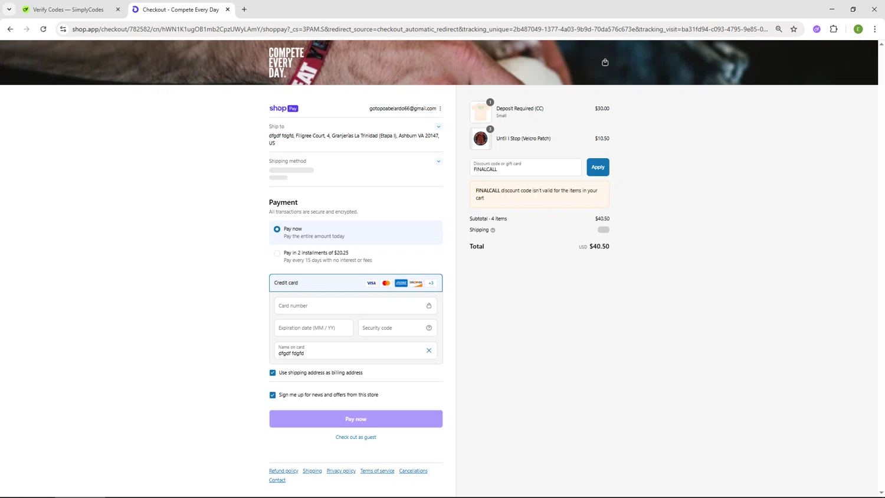
Task: Bookmark this page with star icon
Action: click(x=794, y=29)
